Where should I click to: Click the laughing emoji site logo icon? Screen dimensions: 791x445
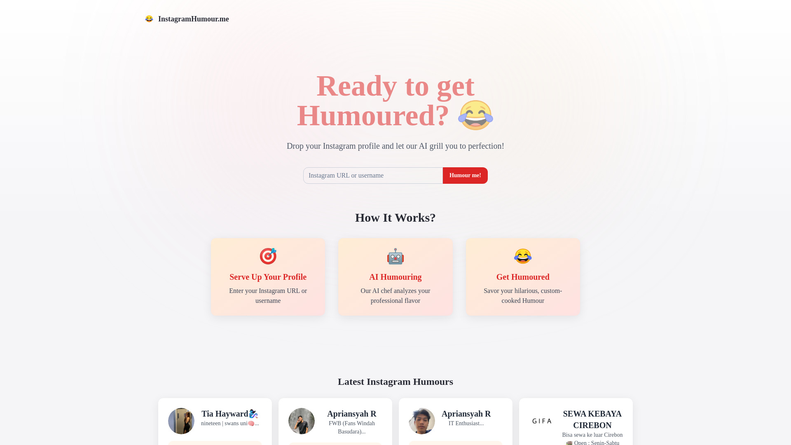150,19
